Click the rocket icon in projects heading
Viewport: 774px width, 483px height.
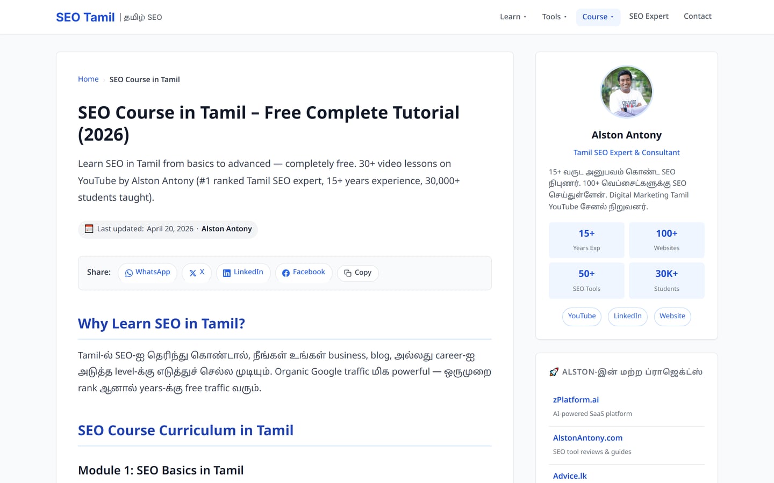[554, 372]
